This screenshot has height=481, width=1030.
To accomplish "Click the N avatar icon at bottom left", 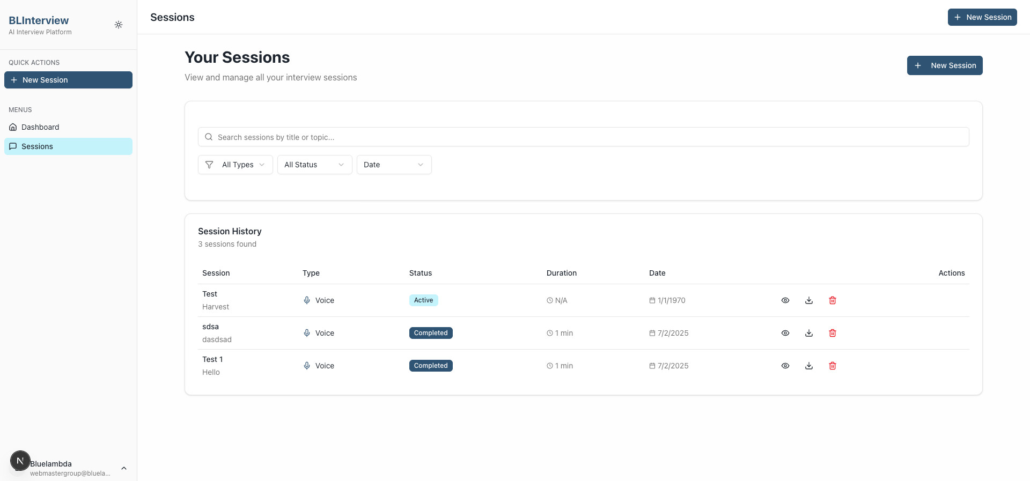I will (x=20, y=461).
